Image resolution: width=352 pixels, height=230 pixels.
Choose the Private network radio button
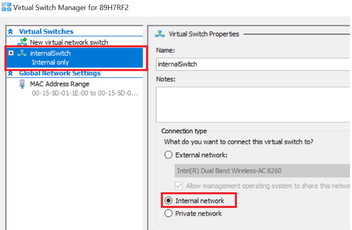pyautogui.click(x=168, y=214)
